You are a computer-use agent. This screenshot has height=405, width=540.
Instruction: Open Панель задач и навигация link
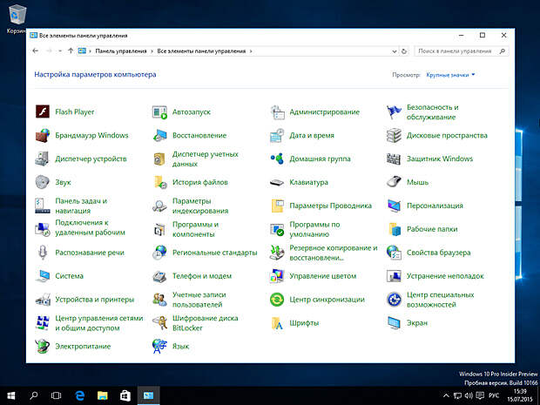[x=81, y=206]
